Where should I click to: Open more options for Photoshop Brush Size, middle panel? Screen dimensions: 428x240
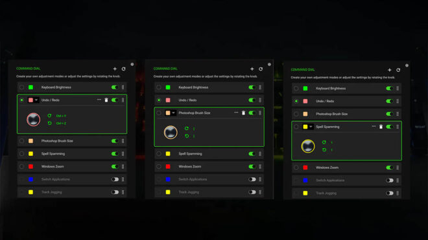coord(236,113)
